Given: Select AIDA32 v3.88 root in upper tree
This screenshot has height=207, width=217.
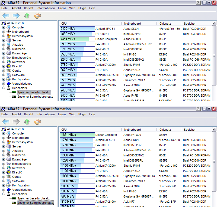Looking at the screenshot, I should click(x=16, y=23).
